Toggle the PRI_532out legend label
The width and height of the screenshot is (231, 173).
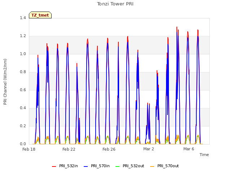click(x=134, y=166)
